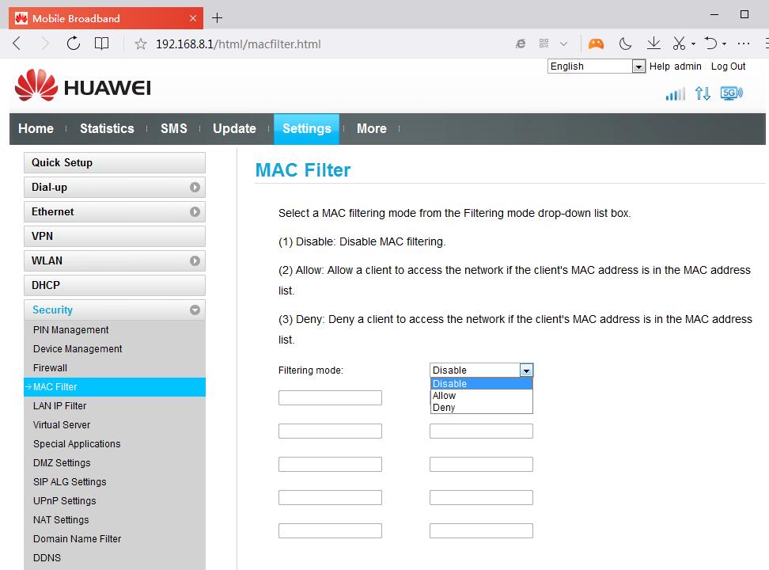This screenshot has width=769, height=570.
Task: Click the data transfer arrows icon
Action: coord(703,93)
